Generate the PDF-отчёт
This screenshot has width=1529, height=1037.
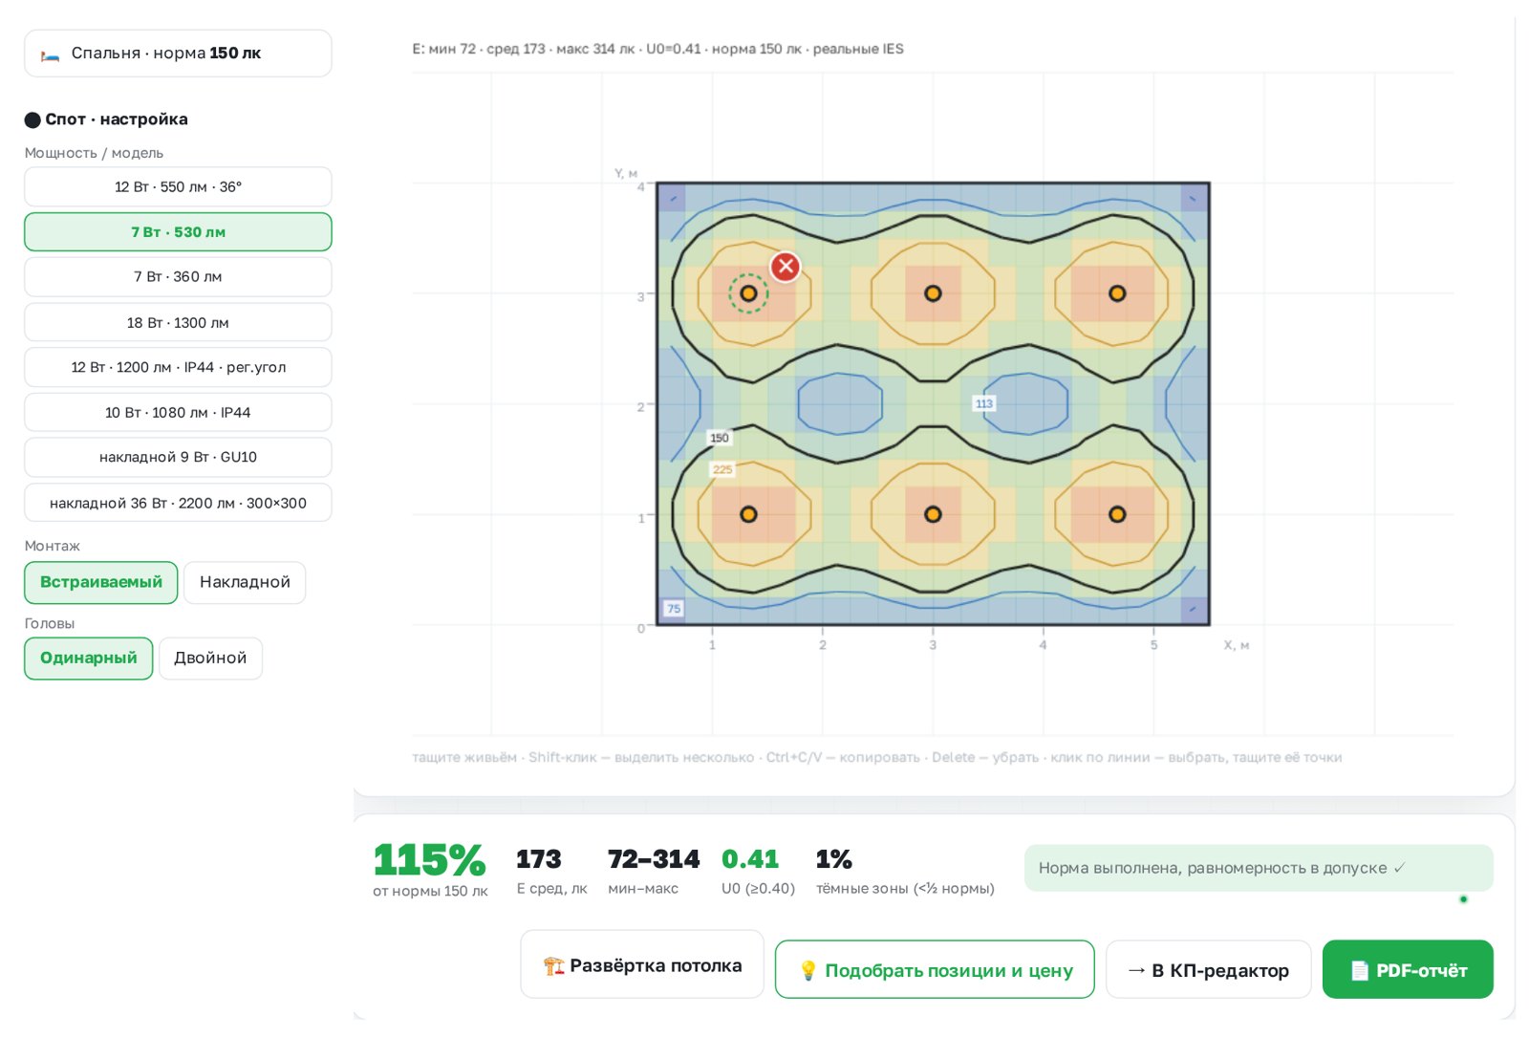[1408, 969]
